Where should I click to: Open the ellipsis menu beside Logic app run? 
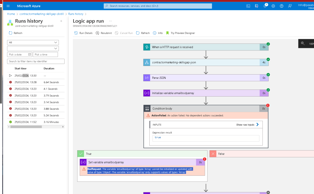pyautogui.click(x=110, y=21)
